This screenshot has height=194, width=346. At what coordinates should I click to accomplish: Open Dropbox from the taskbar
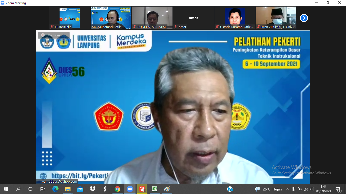click(93, 189)
